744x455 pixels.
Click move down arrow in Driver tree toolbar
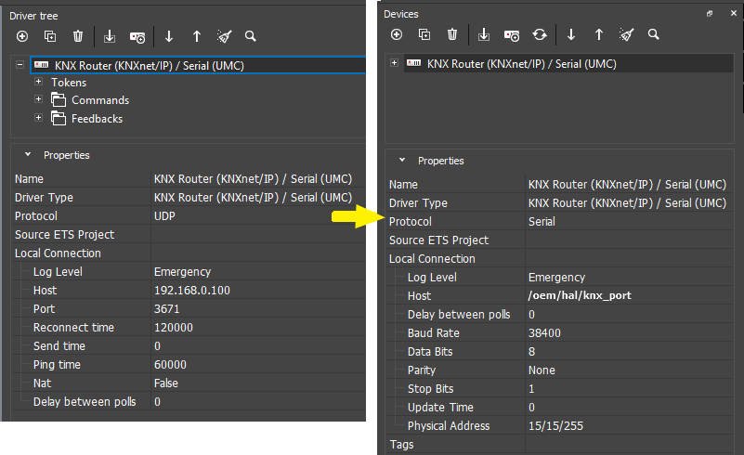click(169, 36)
